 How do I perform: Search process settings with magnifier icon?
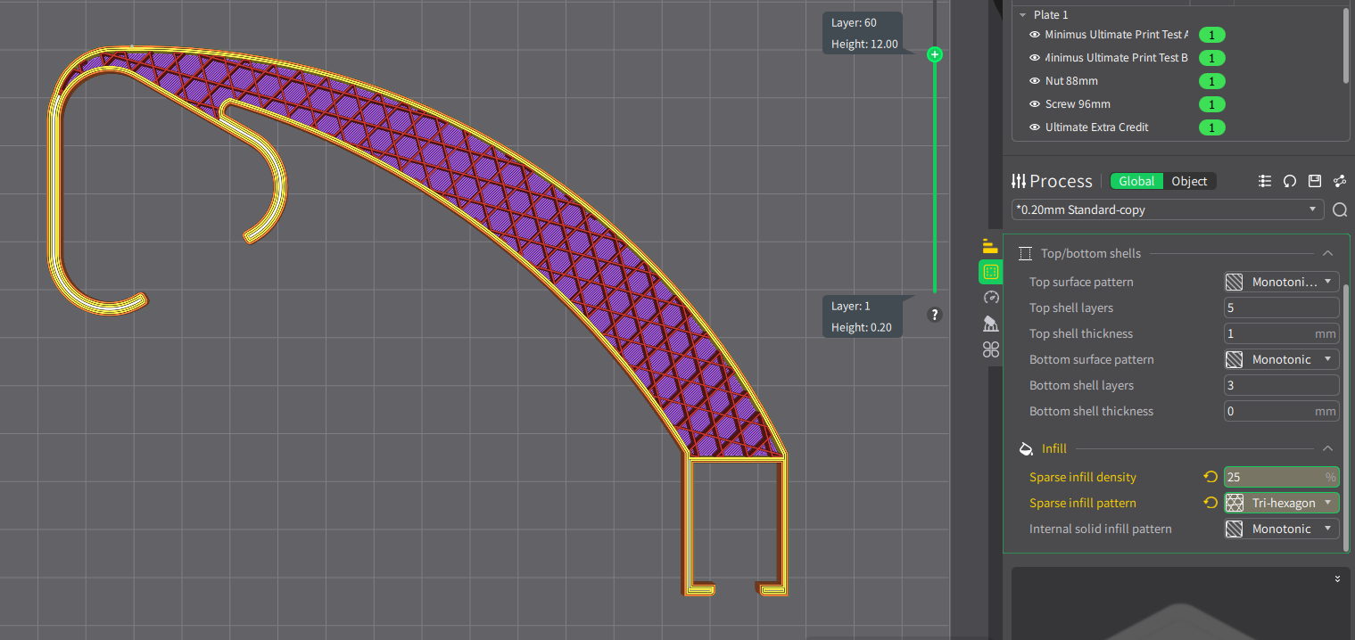point(1340,209)
